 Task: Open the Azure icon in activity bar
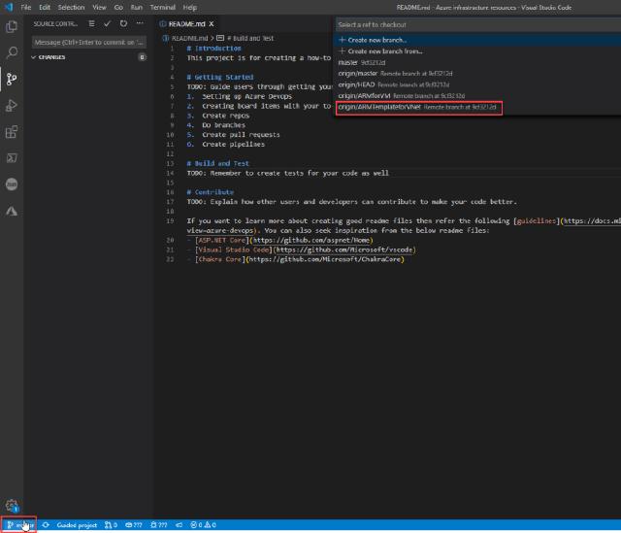point(12,211)
